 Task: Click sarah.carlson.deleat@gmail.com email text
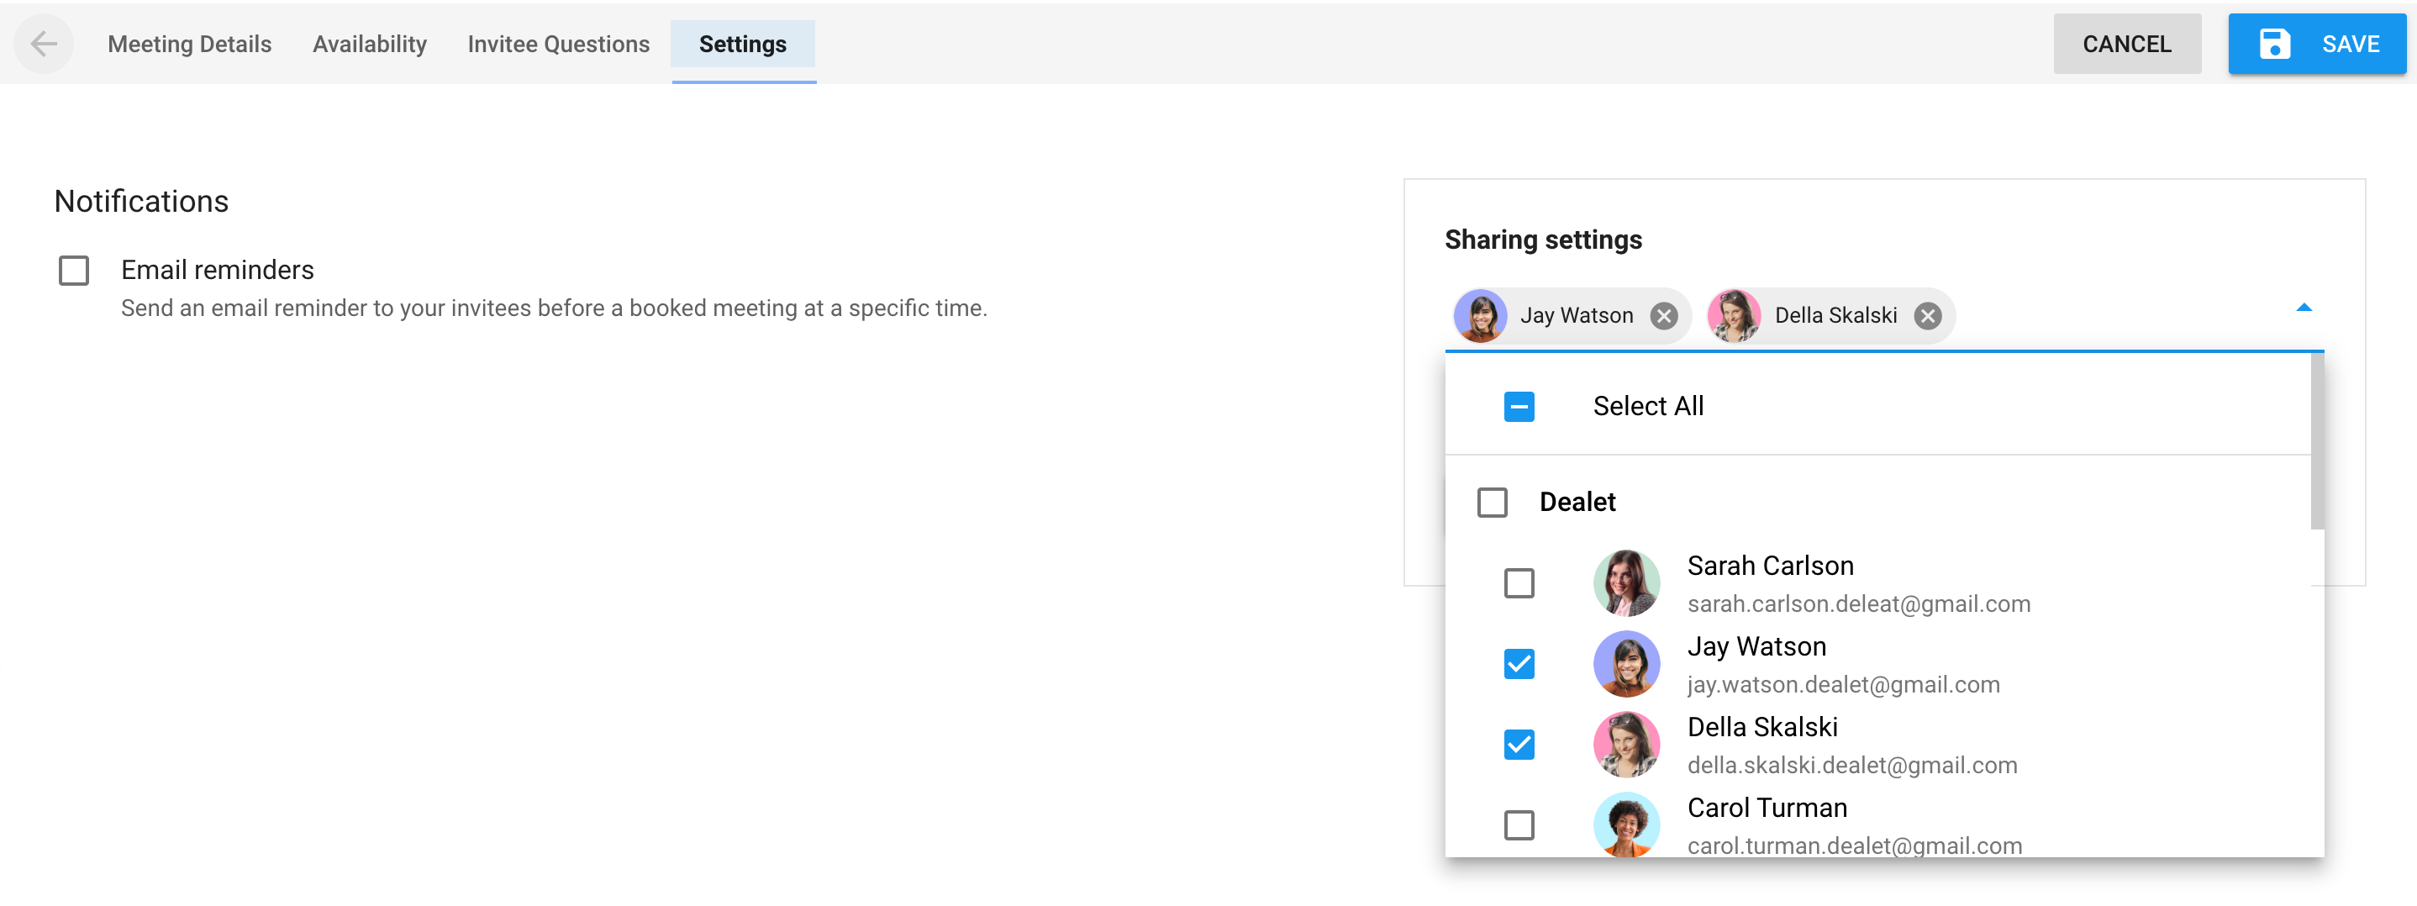[1858, 604]
